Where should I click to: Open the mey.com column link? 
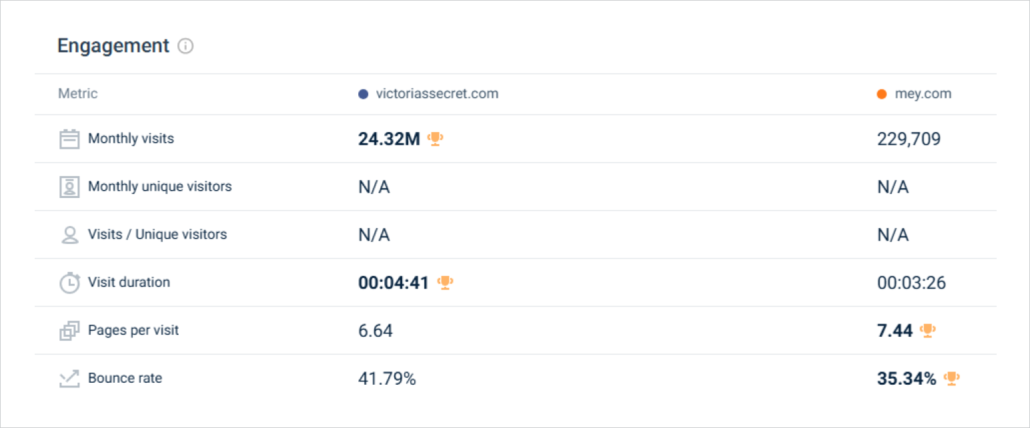pos(923,93)
